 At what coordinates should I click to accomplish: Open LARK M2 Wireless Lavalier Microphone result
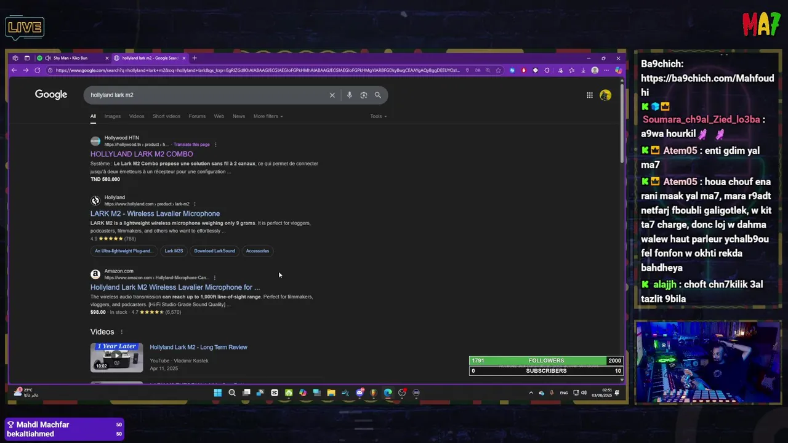coord(155,214)
